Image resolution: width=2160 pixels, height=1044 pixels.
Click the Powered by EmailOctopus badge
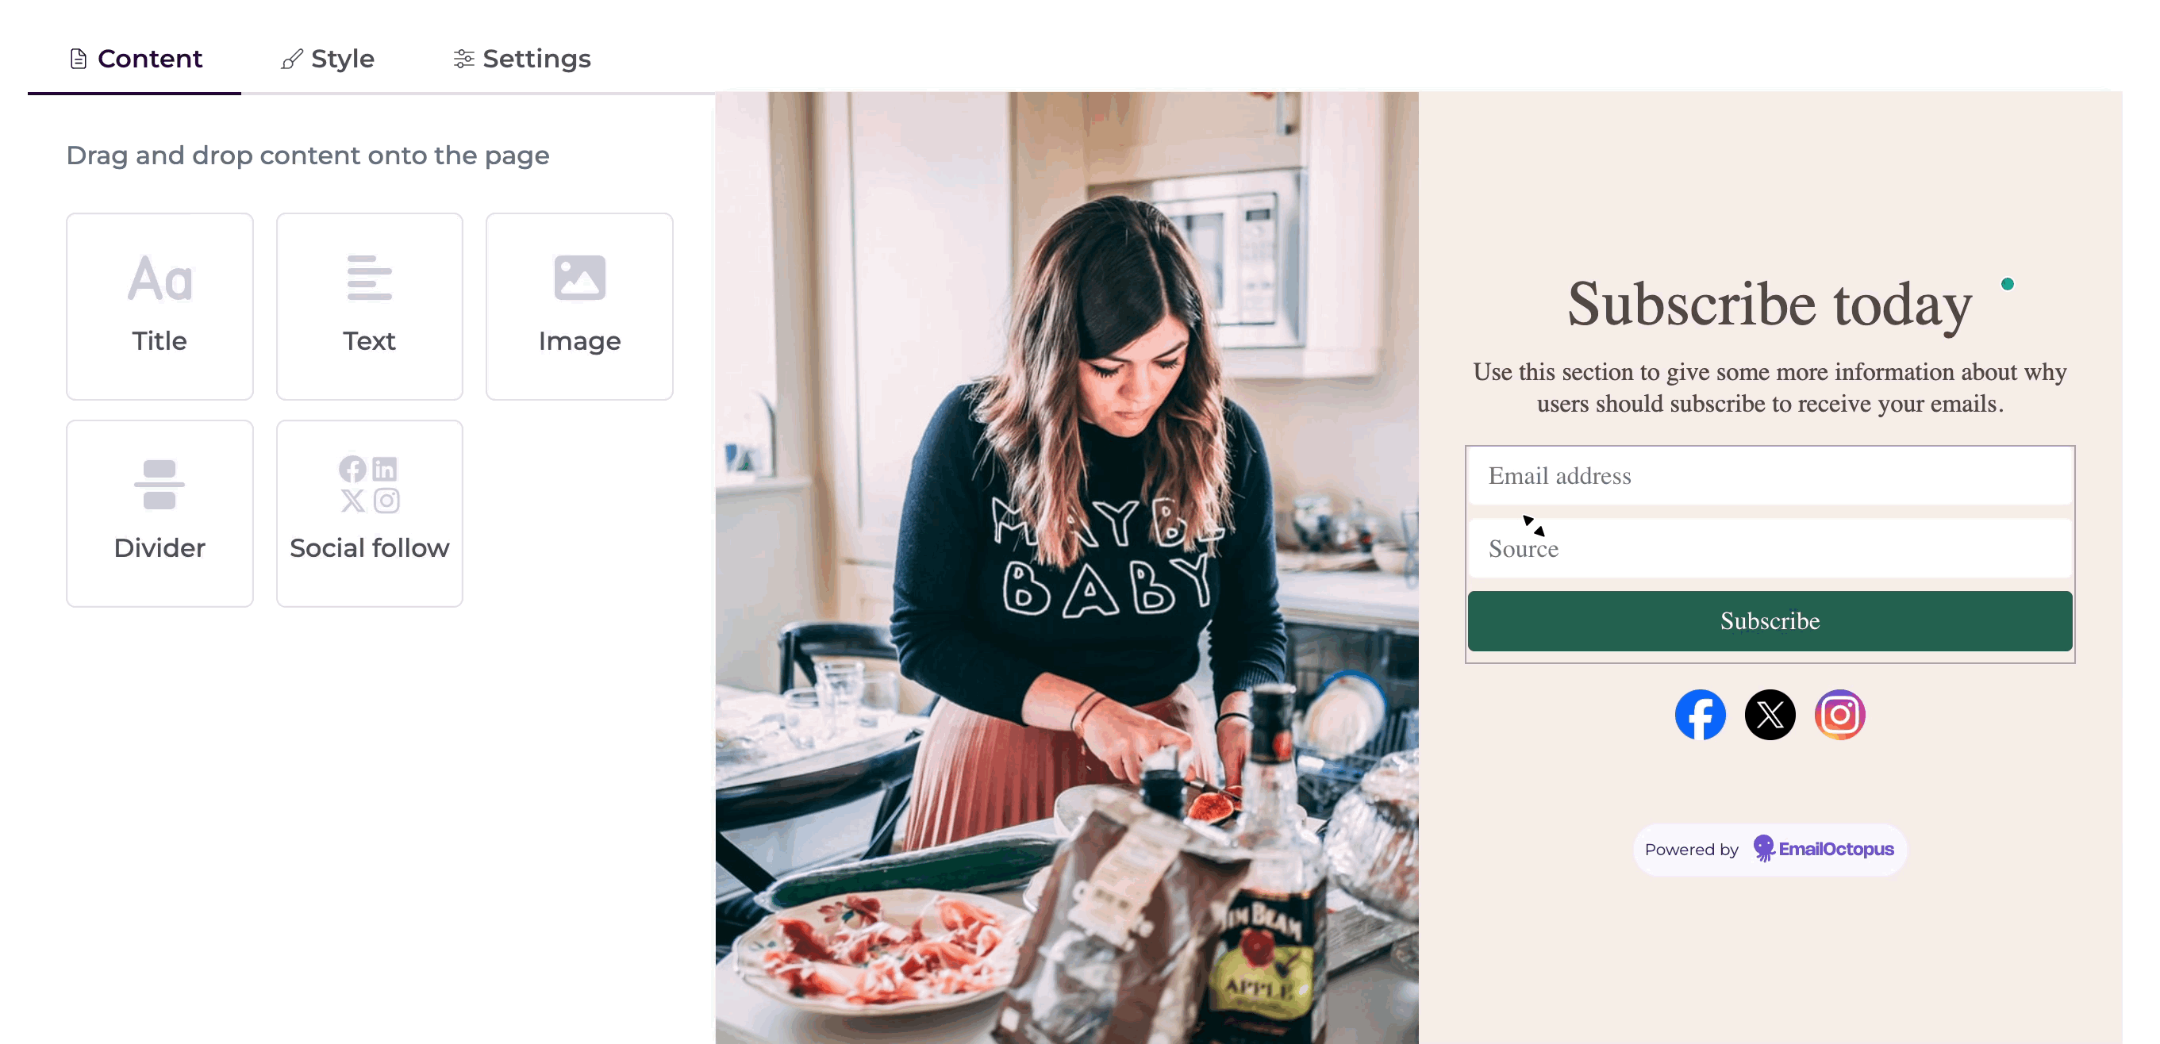pyautogui.click(x=1770, y=850)
